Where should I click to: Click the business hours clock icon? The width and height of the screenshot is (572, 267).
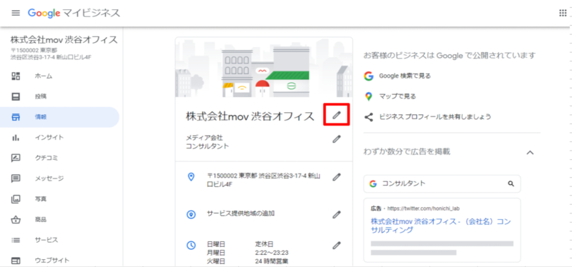191,245
